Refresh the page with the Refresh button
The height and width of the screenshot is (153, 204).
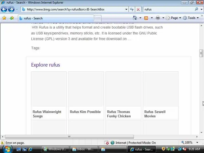pyautogui.click(x=132, y=9)
